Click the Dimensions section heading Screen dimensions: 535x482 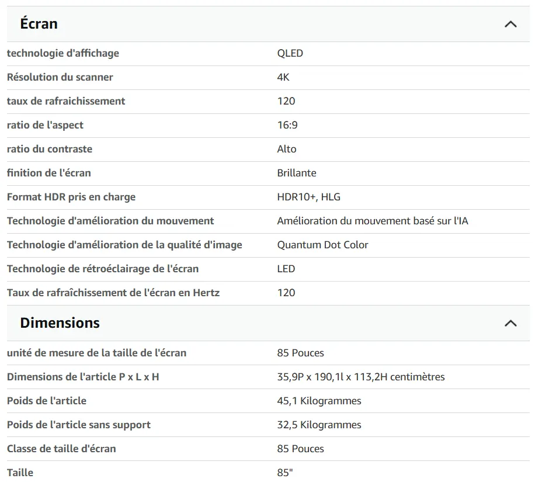(60, 323)
